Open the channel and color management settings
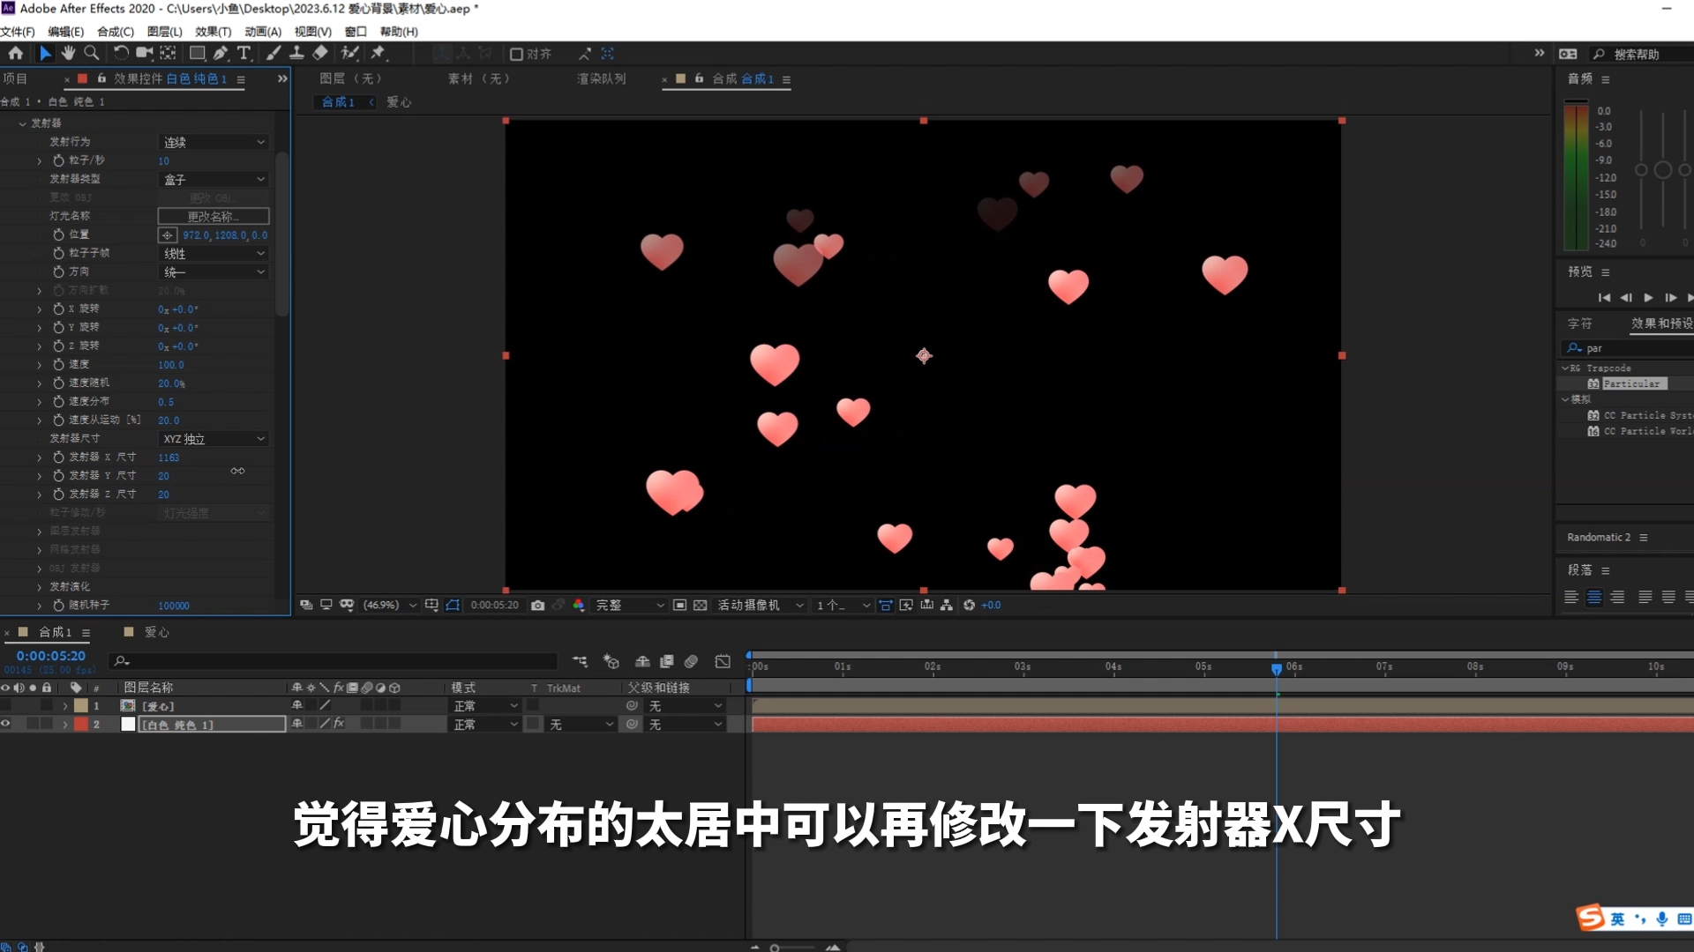The width and height of the screenshot is (1694, 952). (579, 605)
